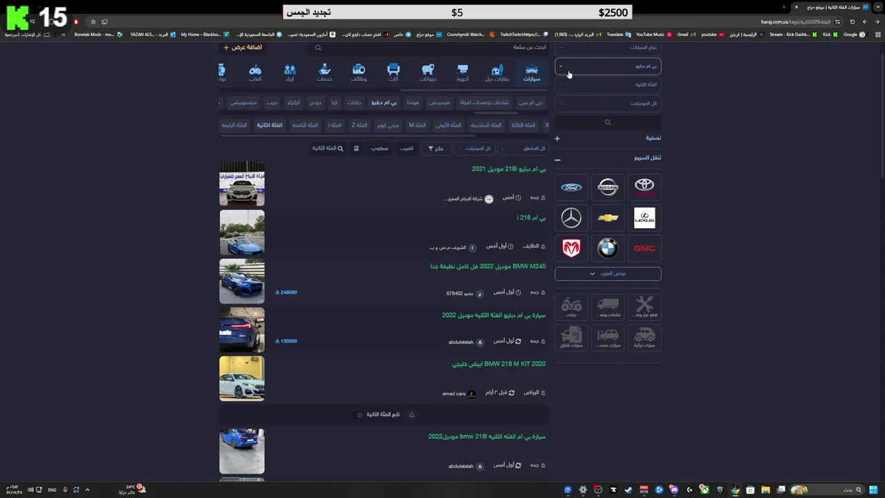Select the Mercedes brand logo
The width and height of the screenshot is (885, 498).
point(571,218)
